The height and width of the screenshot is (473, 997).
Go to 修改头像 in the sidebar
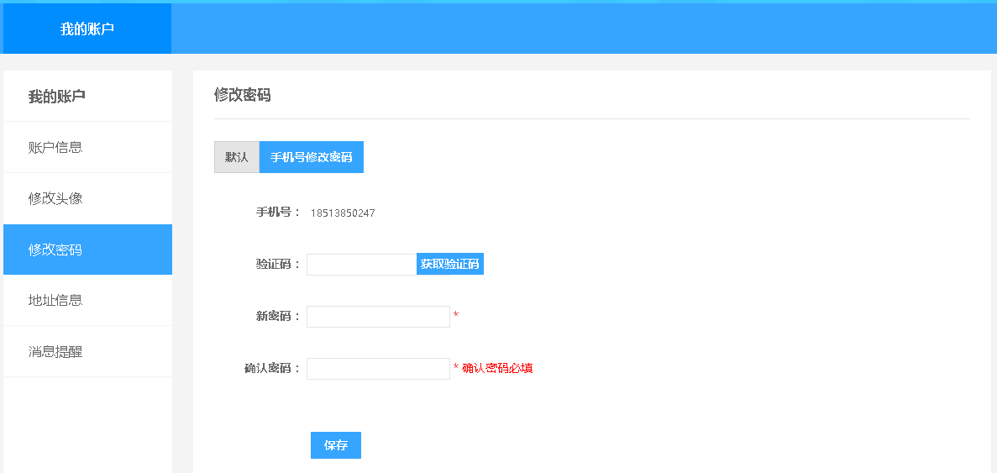click(x=55, y=199)
